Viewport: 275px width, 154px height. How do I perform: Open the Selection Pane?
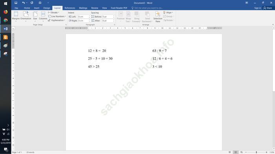158,16
